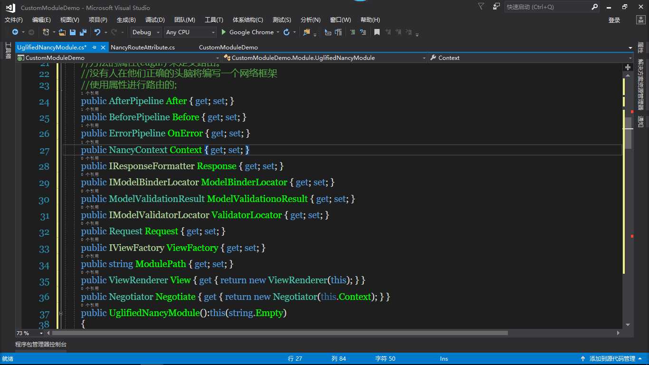Undo the last edit via toolbar
This screenshot has width=649, height=365.
click(x=97, y=32)
